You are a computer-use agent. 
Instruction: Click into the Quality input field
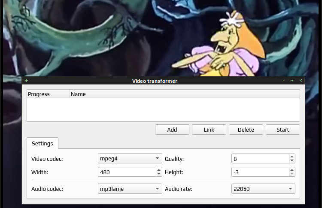261,159
